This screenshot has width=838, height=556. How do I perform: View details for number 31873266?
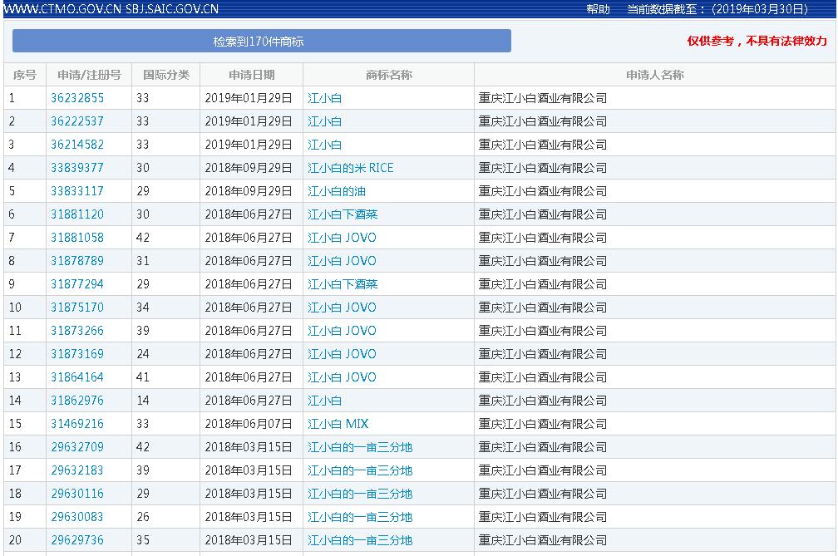point(77,331)
